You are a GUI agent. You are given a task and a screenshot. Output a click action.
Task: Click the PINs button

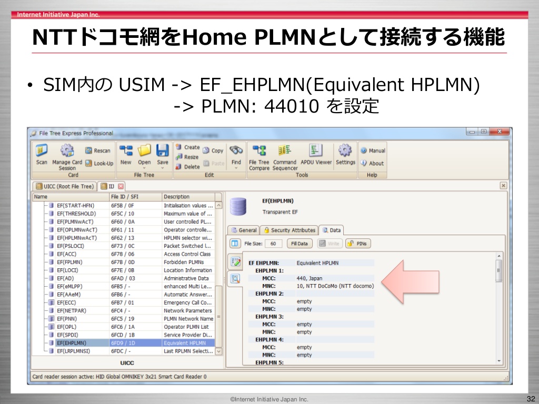click(x=358, y=244)
